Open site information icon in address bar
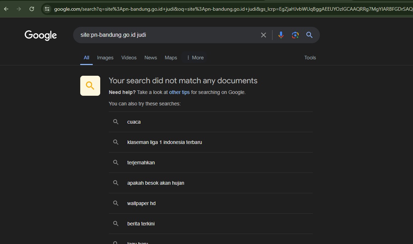The height and width of the screenshot is (244, 413). tap(47, 9)
